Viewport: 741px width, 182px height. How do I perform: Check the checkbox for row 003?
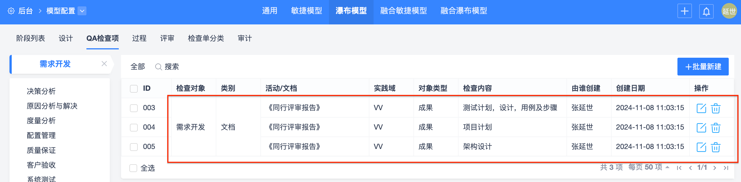(134, 108)
